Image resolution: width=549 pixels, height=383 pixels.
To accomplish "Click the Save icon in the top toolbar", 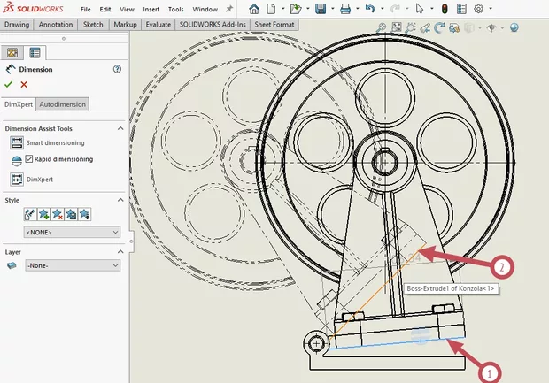I will coord(321,9).
